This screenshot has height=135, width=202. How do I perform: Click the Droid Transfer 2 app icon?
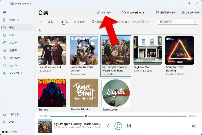pyautogui.click(x=12, y=4)
